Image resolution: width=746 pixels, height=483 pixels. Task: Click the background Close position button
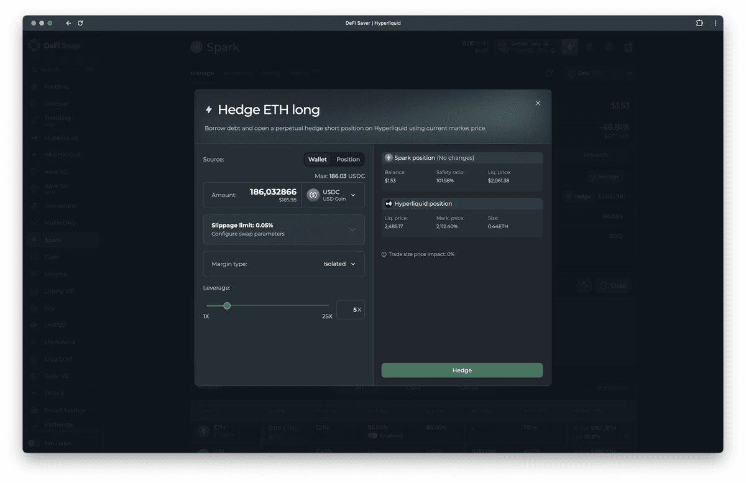612,285
